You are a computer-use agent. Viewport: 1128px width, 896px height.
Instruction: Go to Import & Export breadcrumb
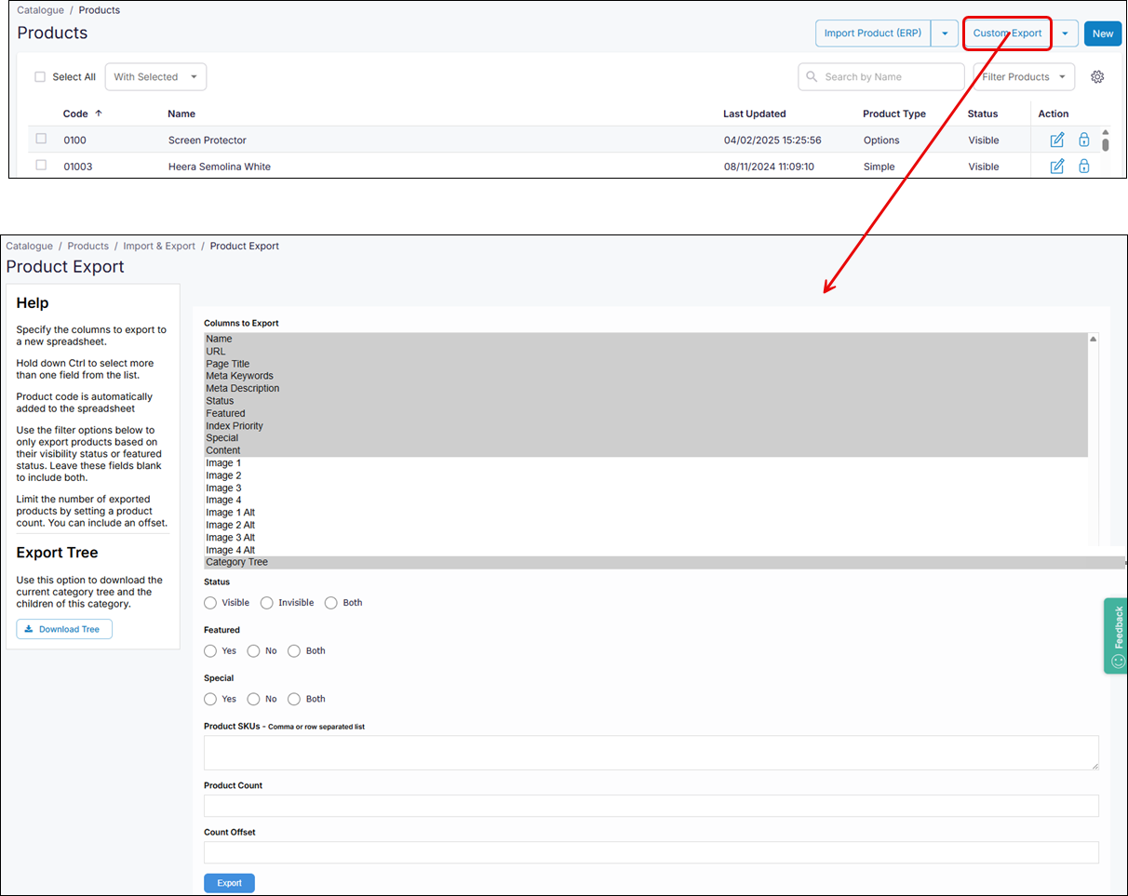pos(159,247)
